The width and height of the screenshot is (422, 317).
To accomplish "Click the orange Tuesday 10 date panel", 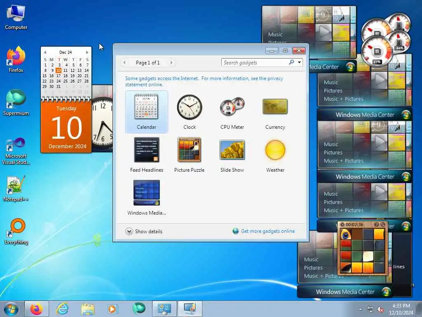I will pyautogui.click(x=66, y=127).
